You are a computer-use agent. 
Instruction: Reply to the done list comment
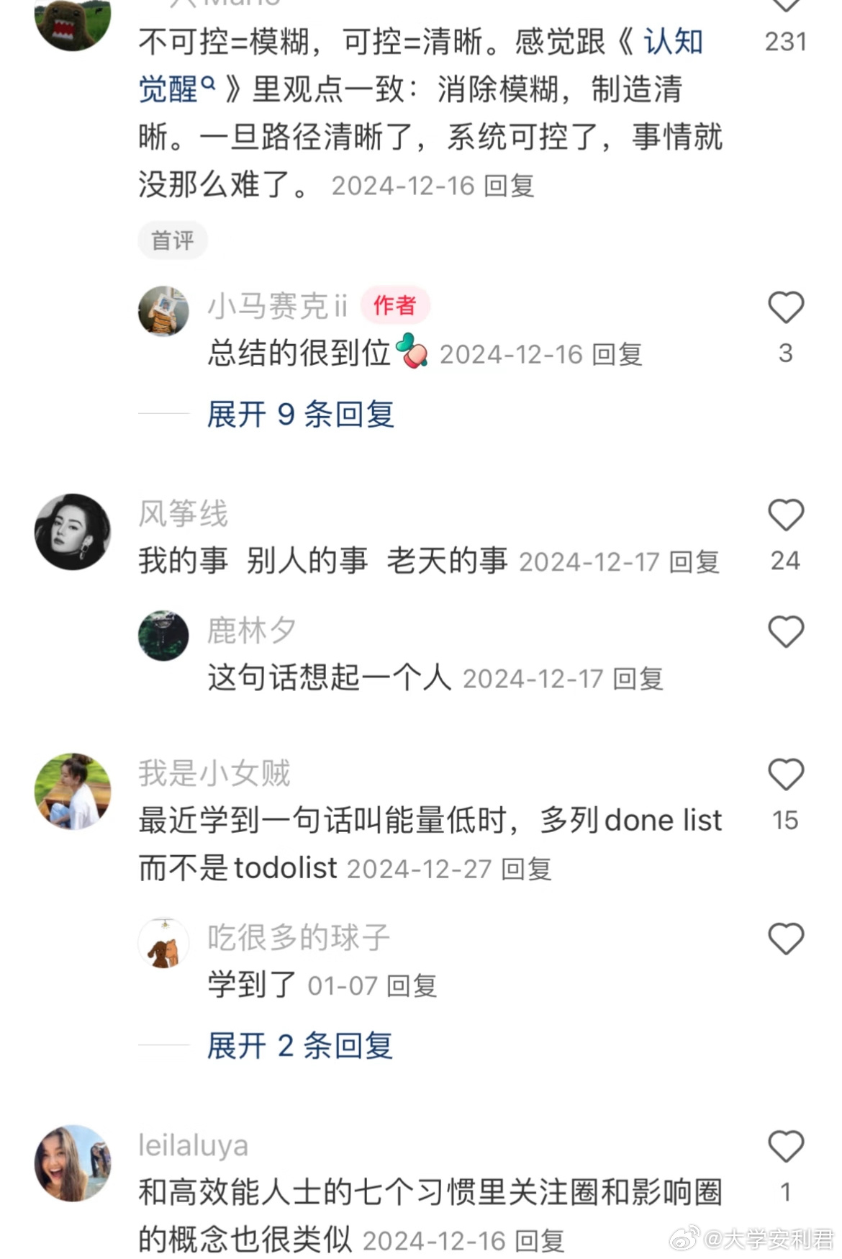527,870
